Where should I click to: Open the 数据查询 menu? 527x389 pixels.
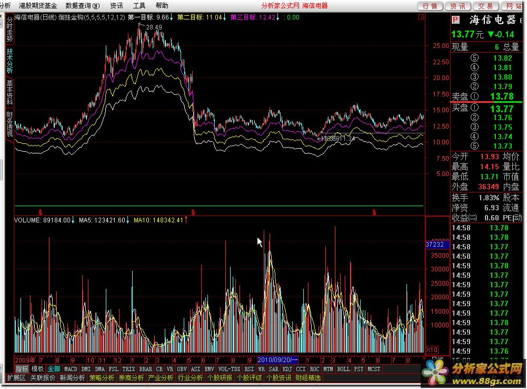click(x=83, y=6)
